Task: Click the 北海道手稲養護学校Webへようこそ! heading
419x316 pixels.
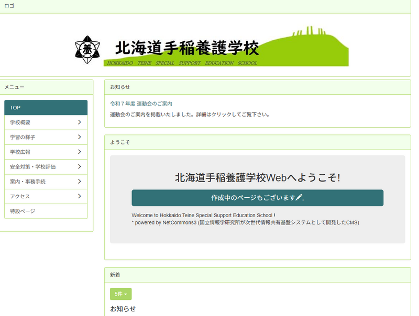Action: (257, 178)
